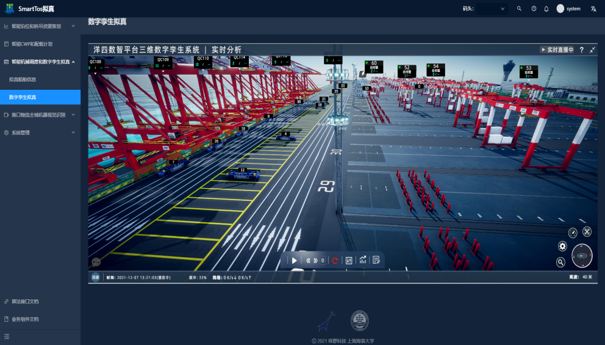Open the 码头 dropdown selector
This screenshot has height=345, width=605.
[x=492, y=9]
